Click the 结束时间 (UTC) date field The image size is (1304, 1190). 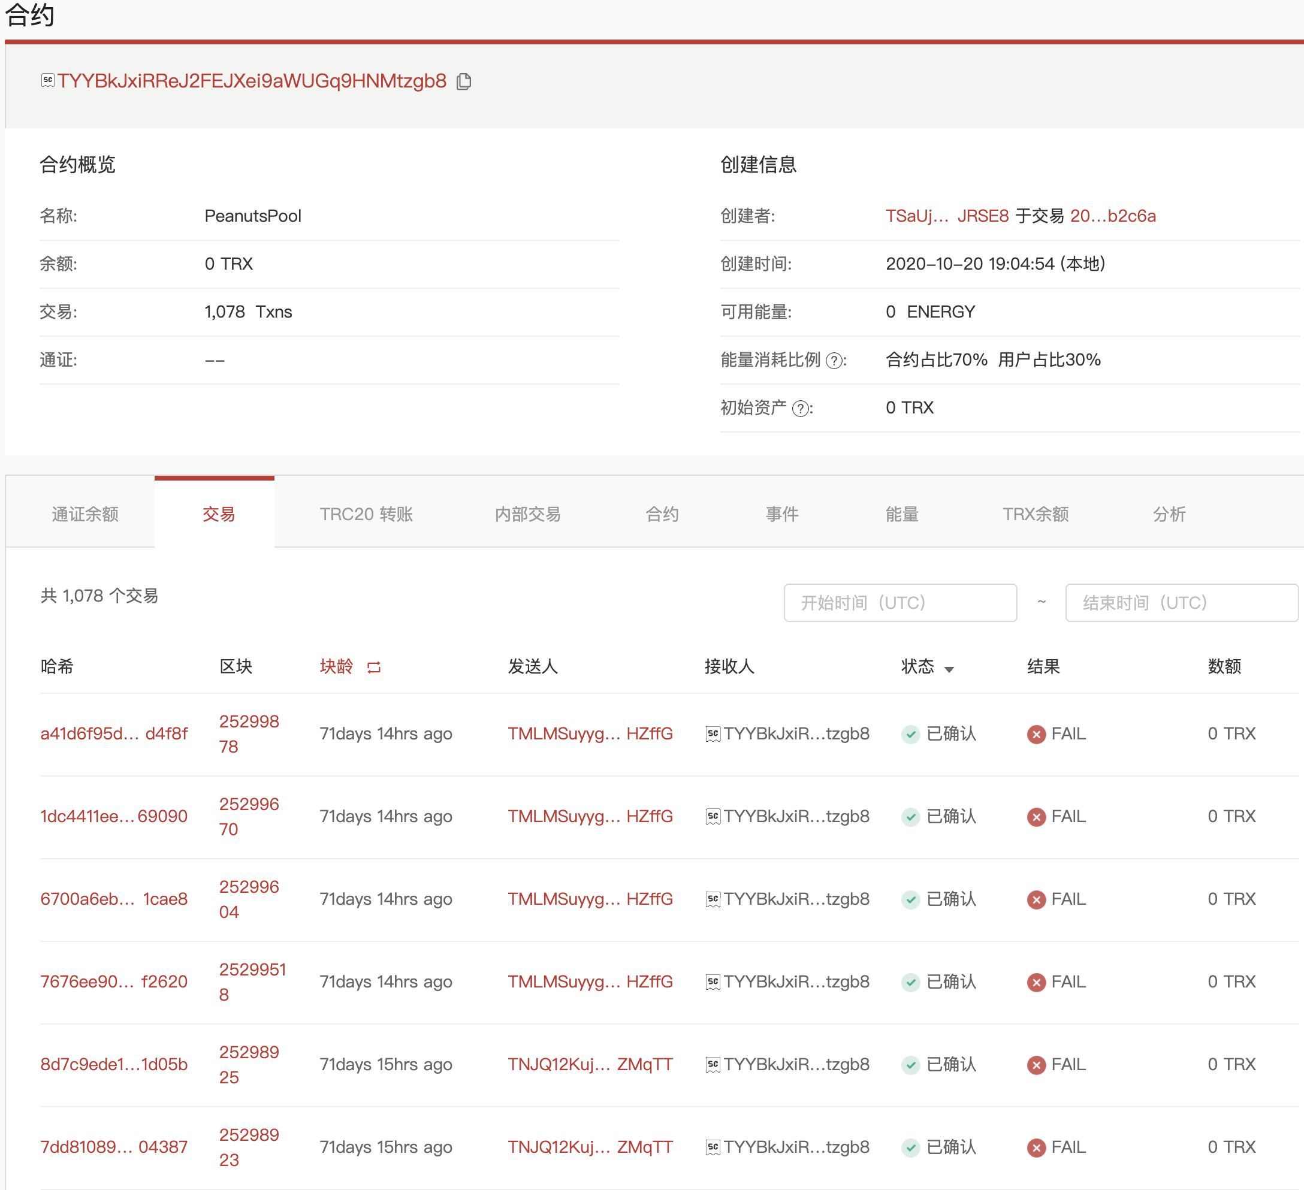pos(1181,603)
